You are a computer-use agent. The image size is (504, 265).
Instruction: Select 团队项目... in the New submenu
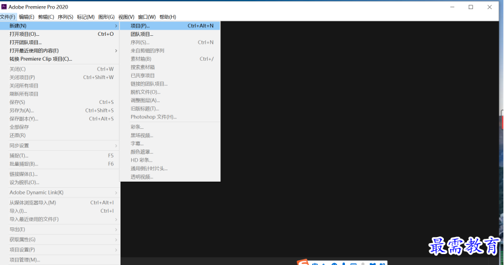coord(170,34)
